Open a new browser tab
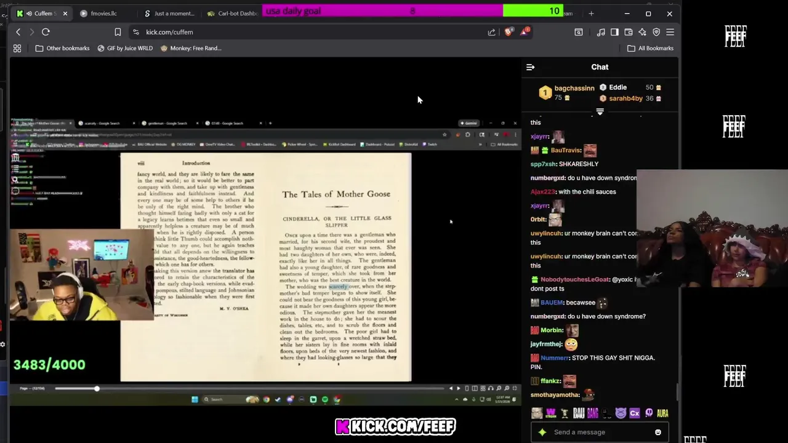This screenshot has width=788, height=443. (591, 13)
